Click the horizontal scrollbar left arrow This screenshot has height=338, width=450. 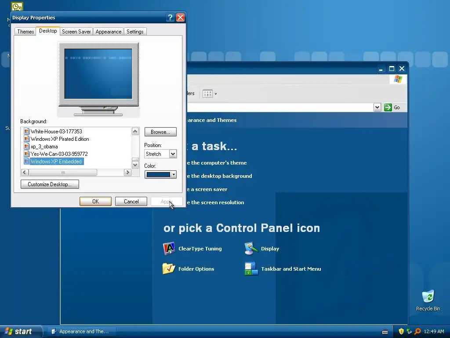point(25,173)
